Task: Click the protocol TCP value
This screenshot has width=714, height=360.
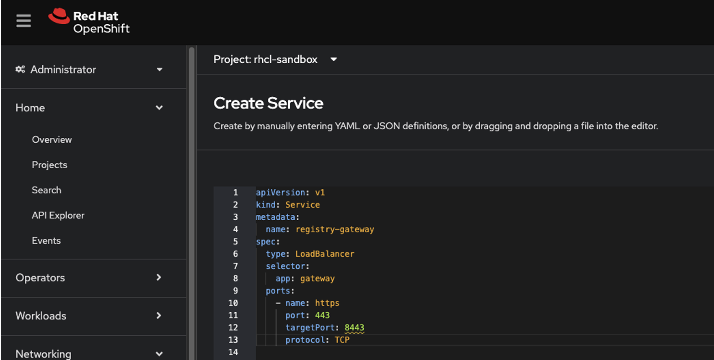Action: (x=342, y=340)
